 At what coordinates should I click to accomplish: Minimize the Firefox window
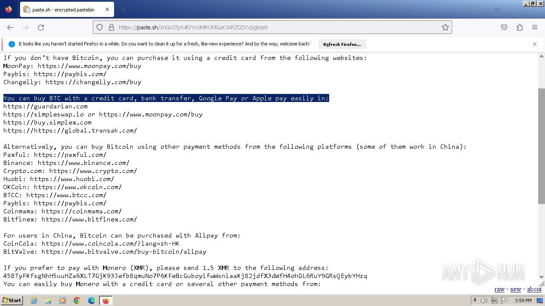[526, 3]
